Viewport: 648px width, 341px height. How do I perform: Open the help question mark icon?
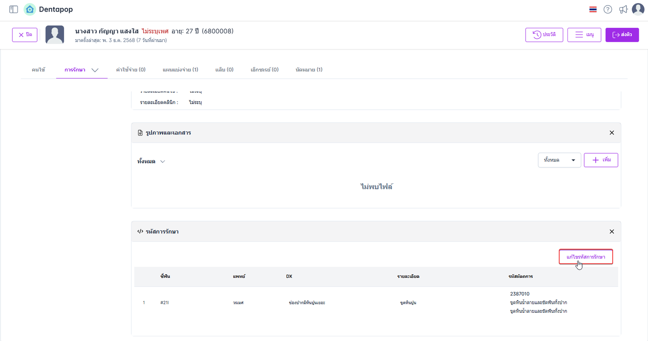tap(608, 9)
